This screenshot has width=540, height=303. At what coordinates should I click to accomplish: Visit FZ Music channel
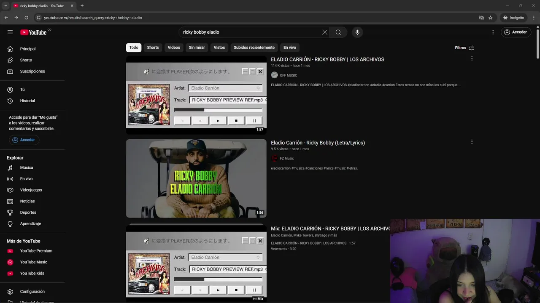pyautogui.click(x=287, y=159)
